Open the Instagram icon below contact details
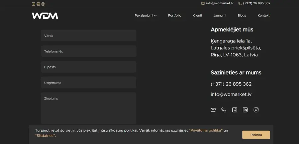Image resolution: width=299 pixels, height=144 pixels. click(256, 110)
